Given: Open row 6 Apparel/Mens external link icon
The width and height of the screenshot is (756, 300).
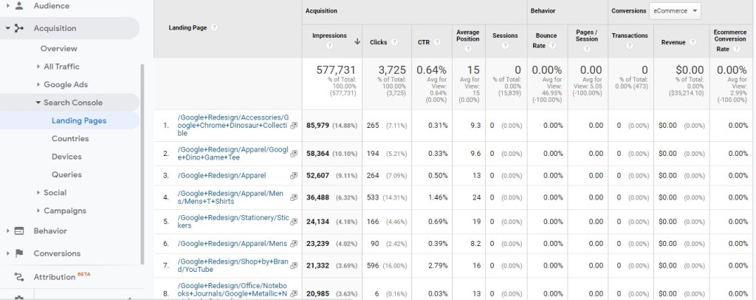Looking at the screenshot, I should [294, 244].
